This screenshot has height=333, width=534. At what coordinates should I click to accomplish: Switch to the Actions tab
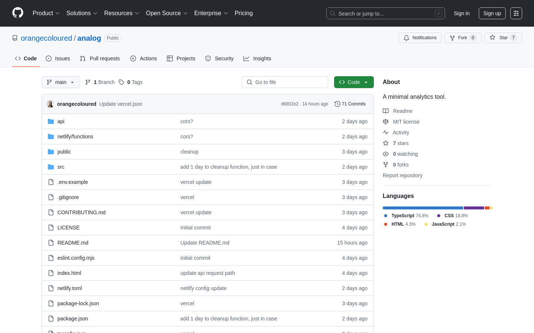(x=144, y=58)
